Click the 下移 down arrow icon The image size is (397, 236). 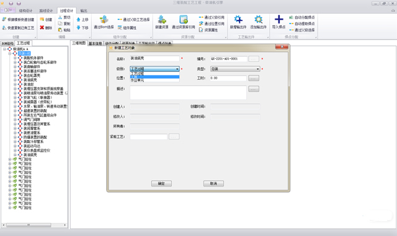coord(79,28)
